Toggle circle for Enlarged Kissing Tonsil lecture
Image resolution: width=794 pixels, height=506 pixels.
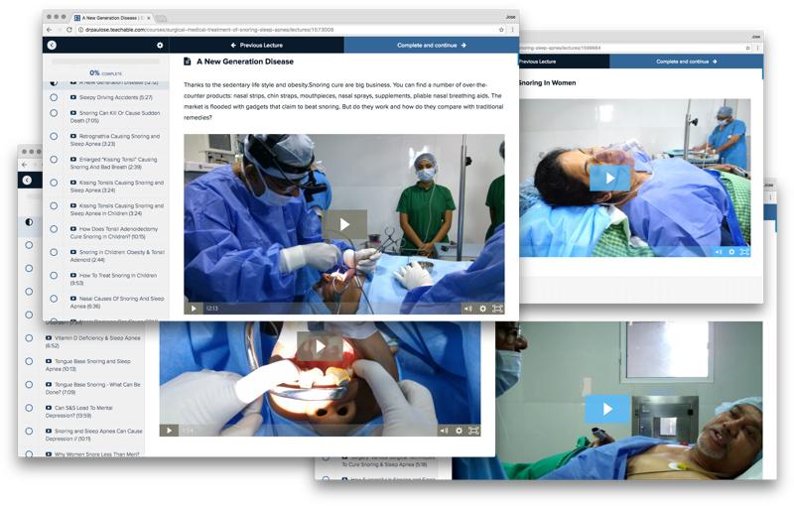(54, 160)
